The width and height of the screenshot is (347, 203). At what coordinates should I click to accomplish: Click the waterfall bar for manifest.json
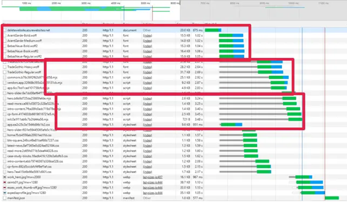point(332,198)
